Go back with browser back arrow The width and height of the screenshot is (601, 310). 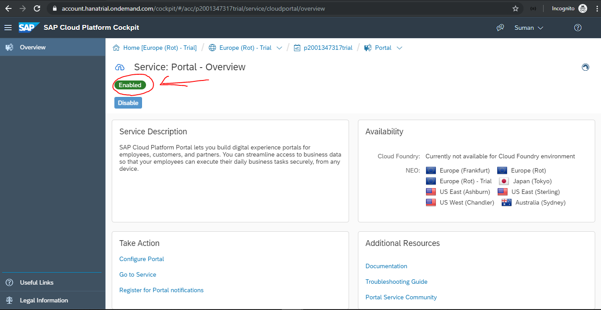pyautogui.click(x=8, y=8)
